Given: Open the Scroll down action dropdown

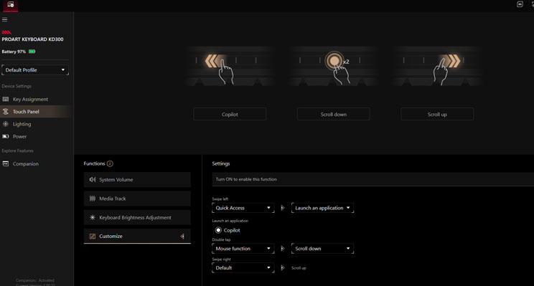Looking at the screenshot, I should (x=322, y=249).
